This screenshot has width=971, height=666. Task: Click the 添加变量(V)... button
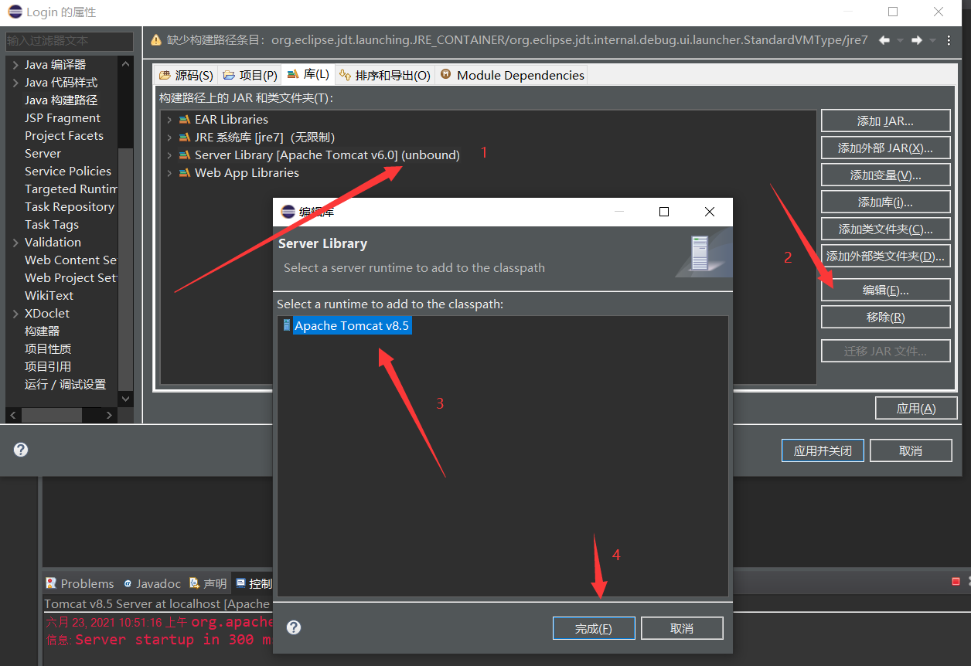(885, 175)
